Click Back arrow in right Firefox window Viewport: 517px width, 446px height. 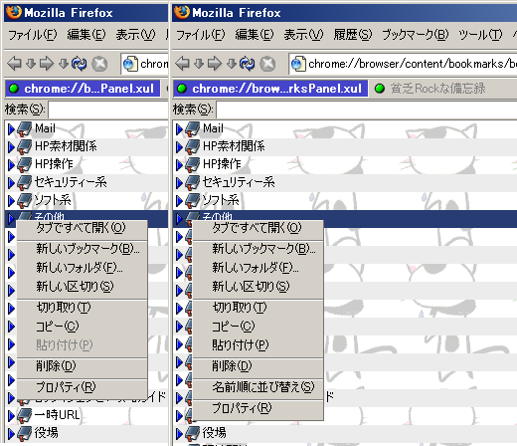183,63
